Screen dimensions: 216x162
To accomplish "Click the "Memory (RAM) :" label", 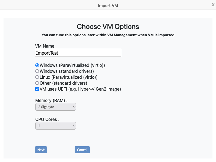I will pos(51,101).
